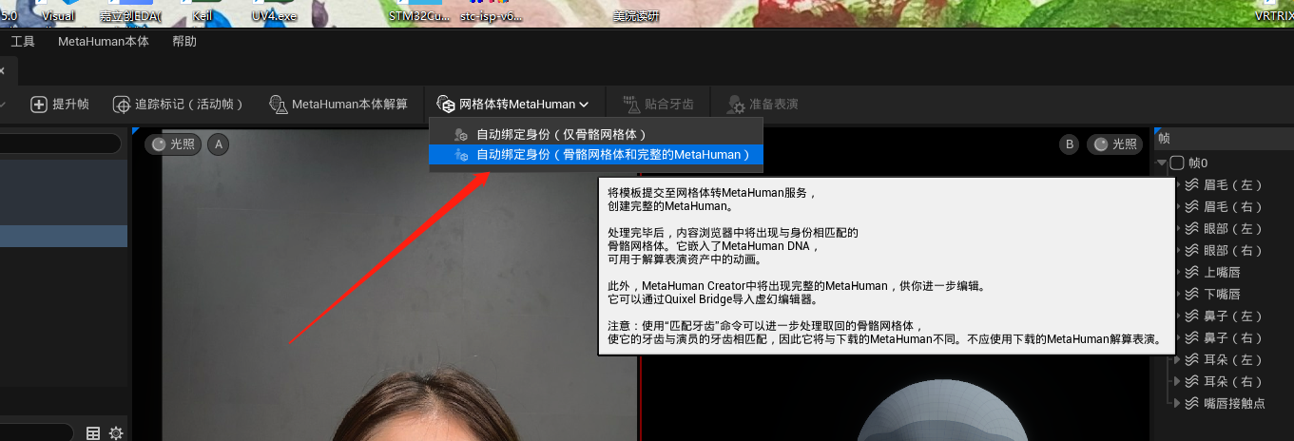Toggle 光照 in viewport A
The height and width of the screenshot is (441, 1294).
tap(172, 144)
